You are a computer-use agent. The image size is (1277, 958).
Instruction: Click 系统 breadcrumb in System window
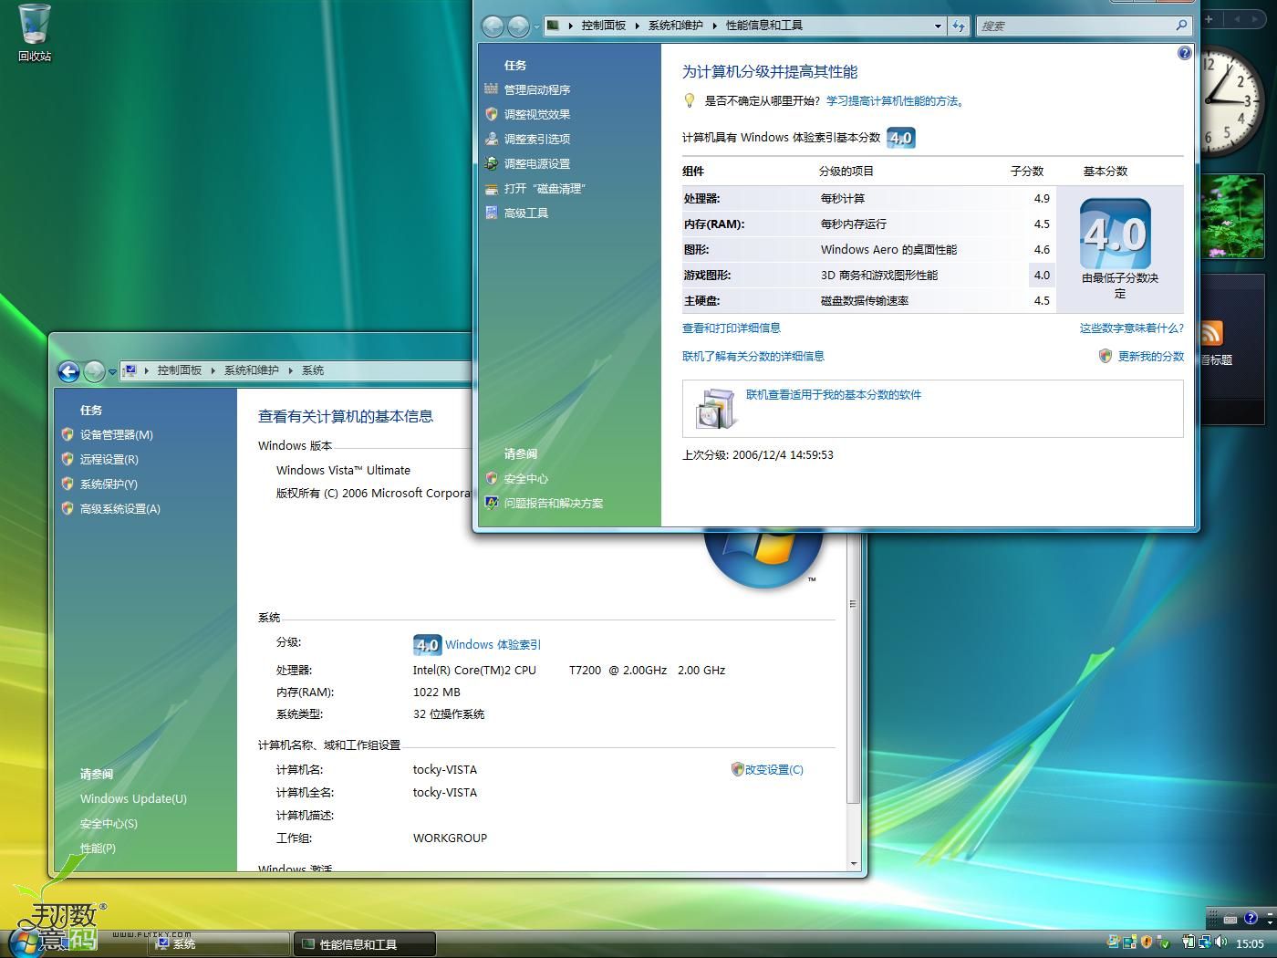(313, 370)
